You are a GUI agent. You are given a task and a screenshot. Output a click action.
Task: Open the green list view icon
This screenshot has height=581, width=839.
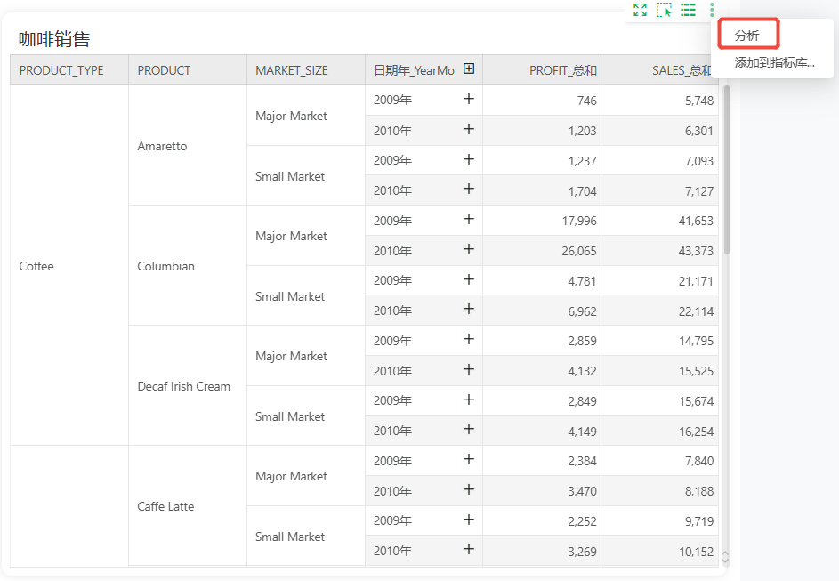688,10
